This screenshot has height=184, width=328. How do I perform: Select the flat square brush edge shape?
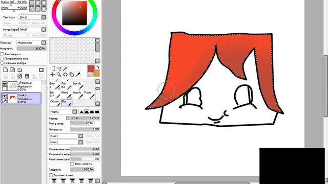point(97,112)
